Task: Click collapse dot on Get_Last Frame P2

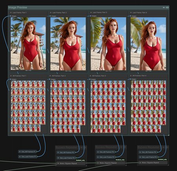Action: pos(58,158)
